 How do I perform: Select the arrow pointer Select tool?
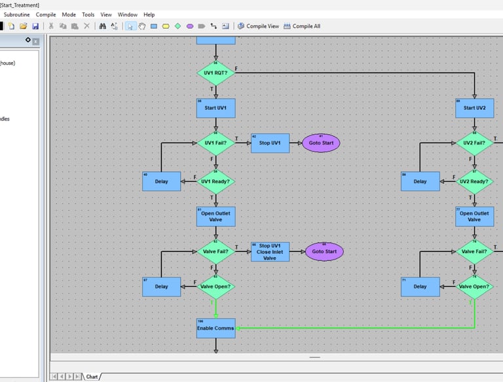[130, 26]
